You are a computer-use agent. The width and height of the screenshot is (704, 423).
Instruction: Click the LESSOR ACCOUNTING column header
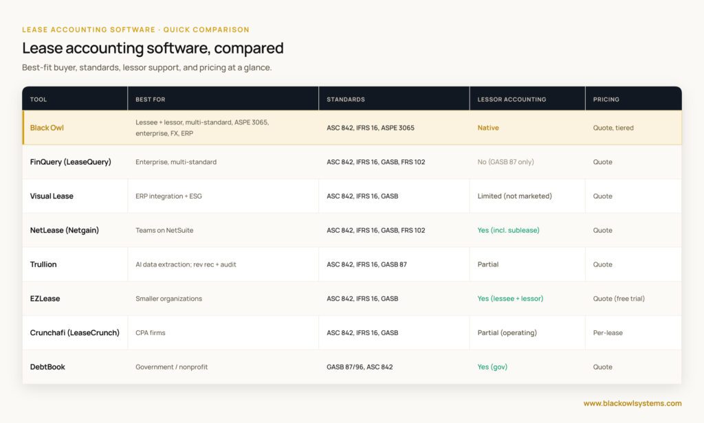(x=511, y=100)
